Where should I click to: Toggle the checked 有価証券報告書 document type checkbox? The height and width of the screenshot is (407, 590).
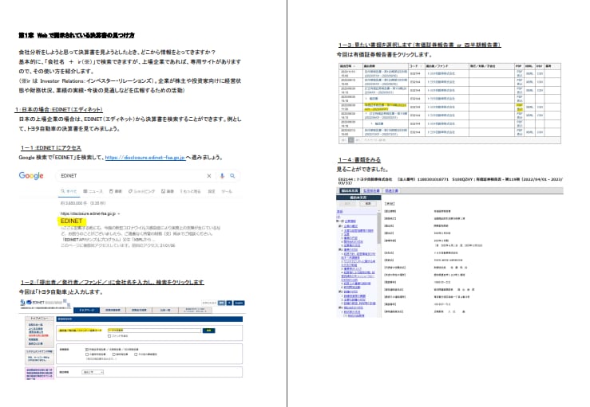click(x=87, y=349)
